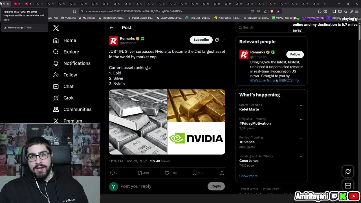Open a new browser tab with plus
Screen dimensions: 361x203
click(325, 4)
